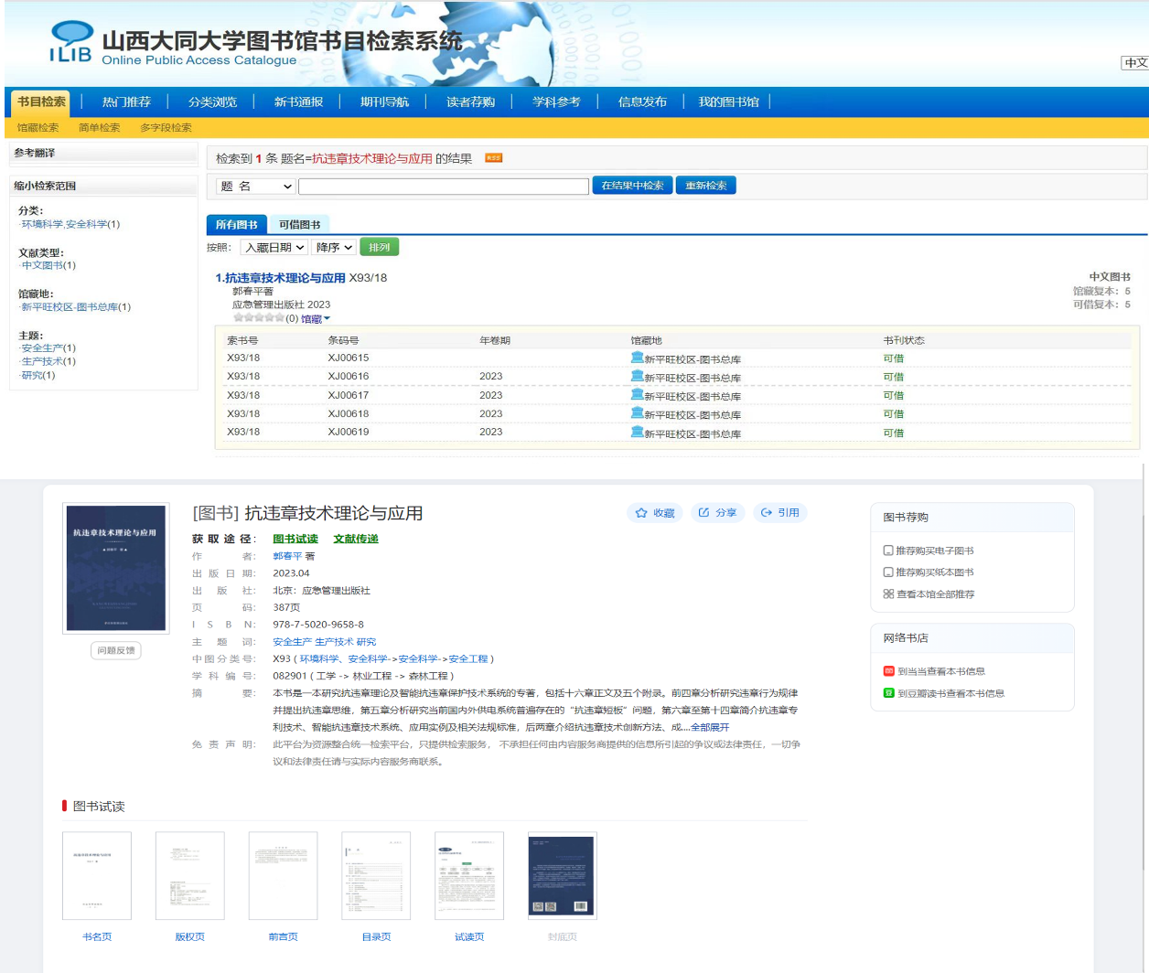Open the 期刊导航 menu item
Viewport: 1149px width, 973px height.
coord(384,102)
